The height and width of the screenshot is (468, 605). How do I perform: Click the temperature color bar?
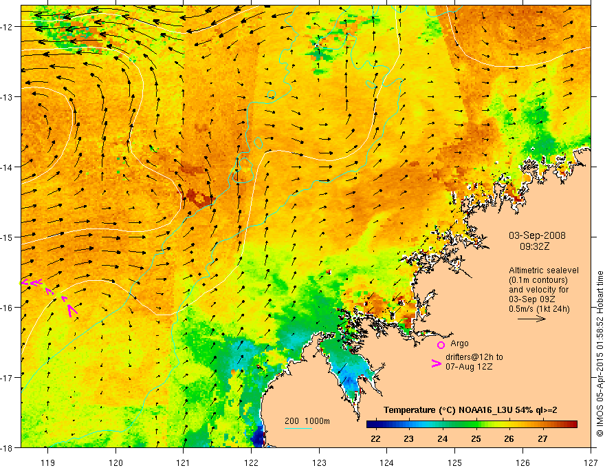[472, 425]
